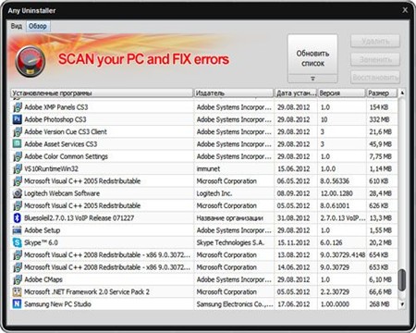Click publisher Samsung Electronics Co. cell
This screenshot has height=333, width=416.
click(x=235, y=304)
